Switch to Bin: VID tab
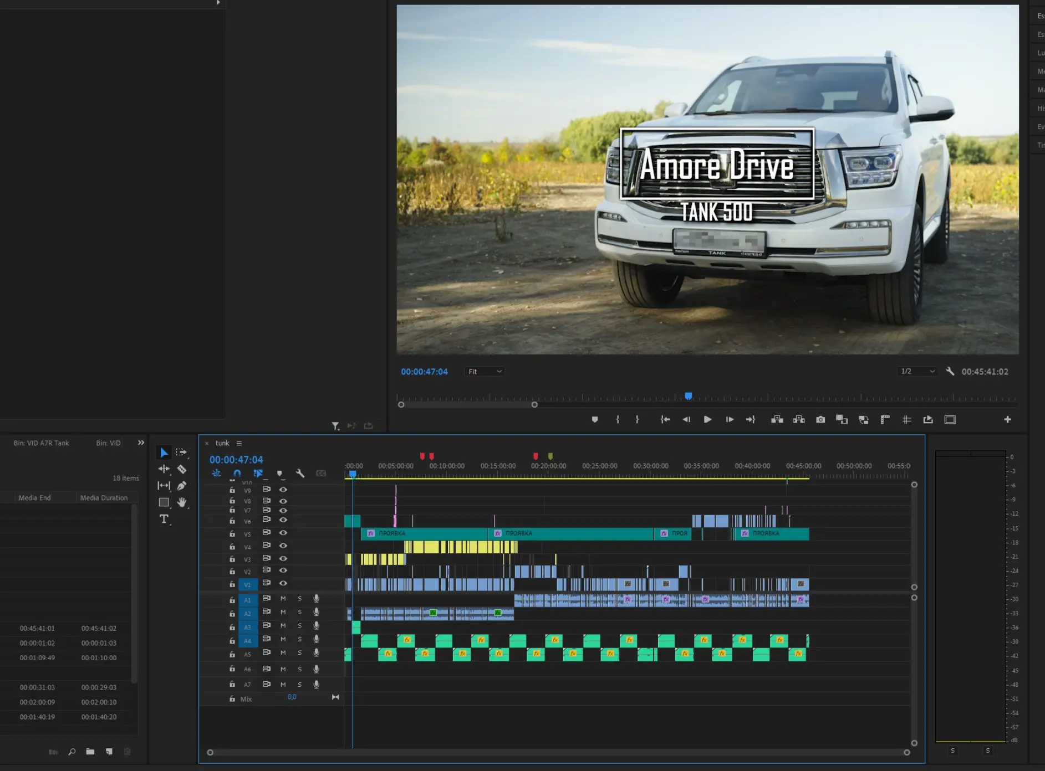This screenshot has width=1045, height=771. [108, 443]
